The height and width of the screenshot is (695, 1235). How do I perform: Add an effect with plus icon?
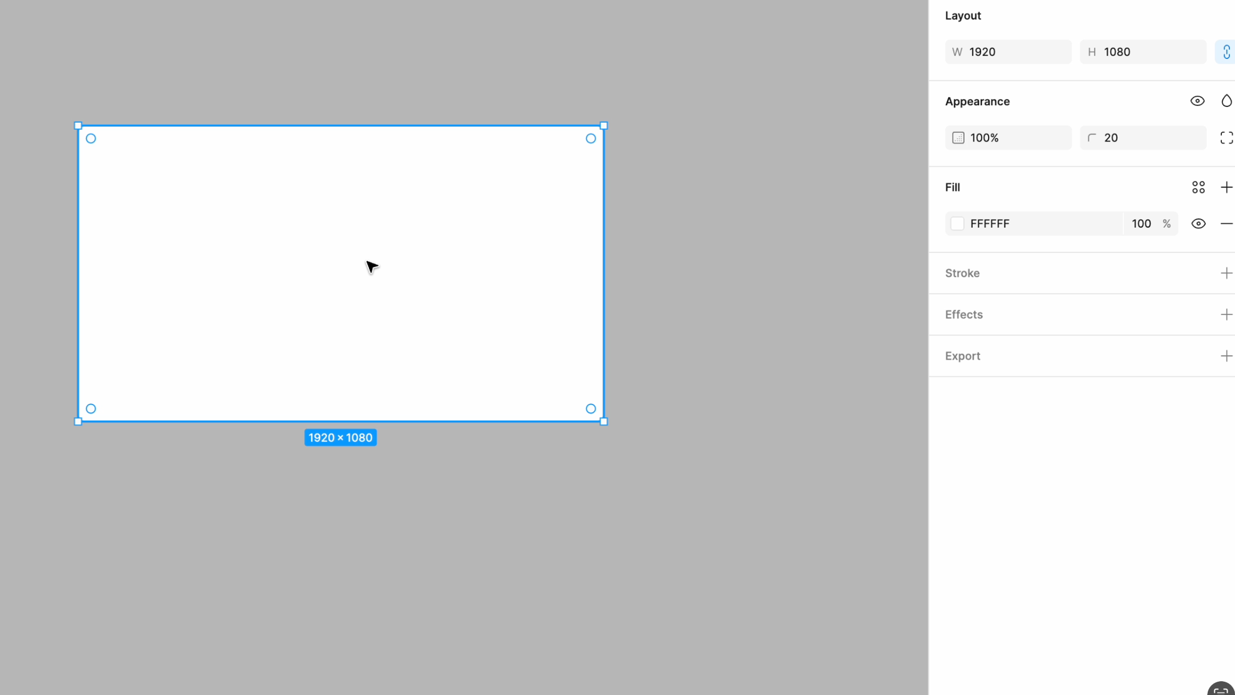point(1226,315)
